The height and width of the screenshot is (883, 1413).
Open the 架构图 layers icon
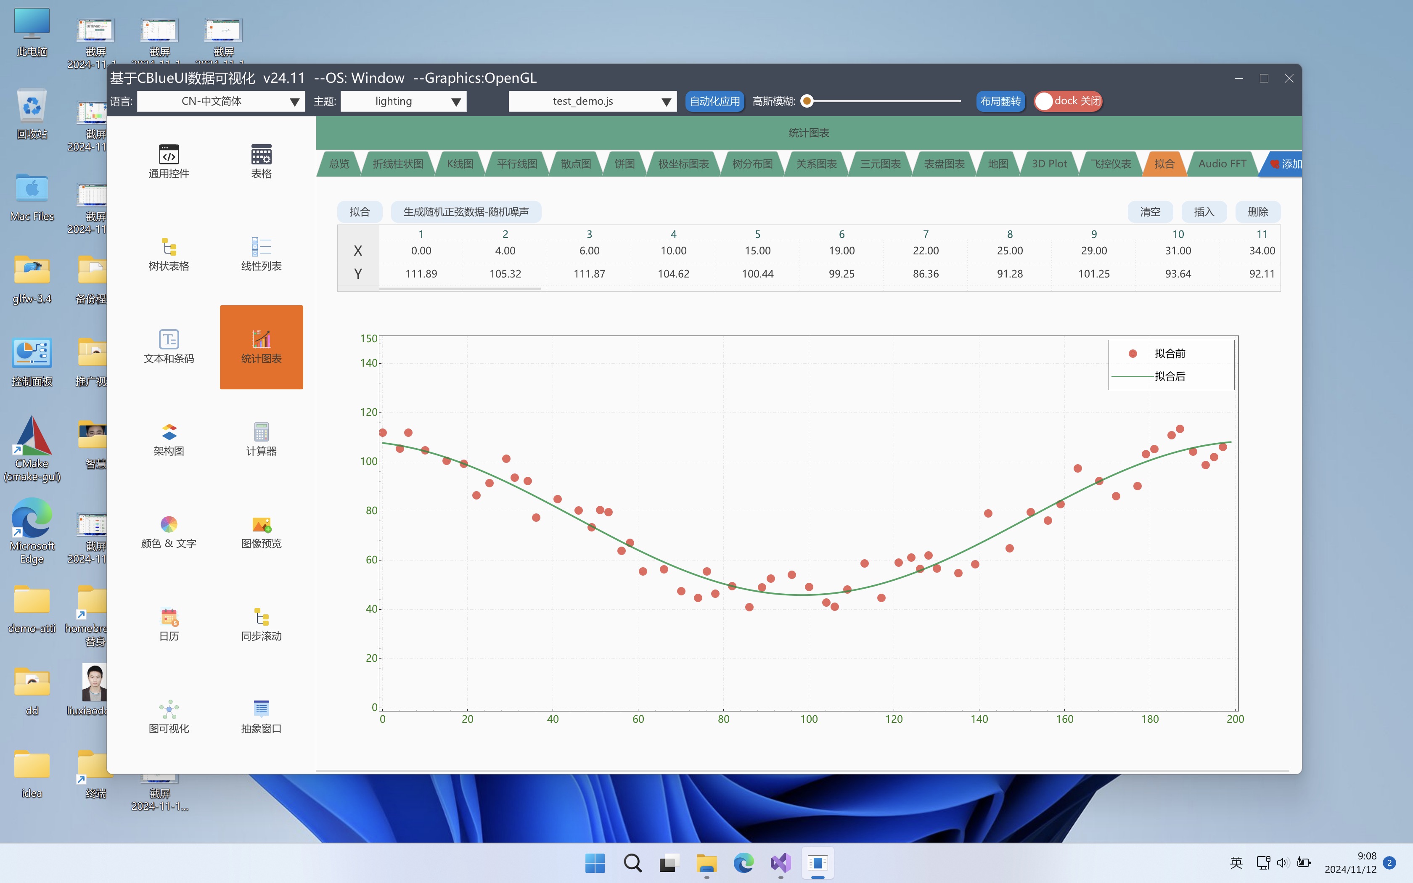click(169, 432)
